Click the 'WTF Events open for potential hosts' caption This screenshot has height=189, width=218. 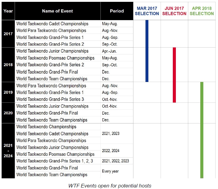pyautogui.click(x=109, y=186)
